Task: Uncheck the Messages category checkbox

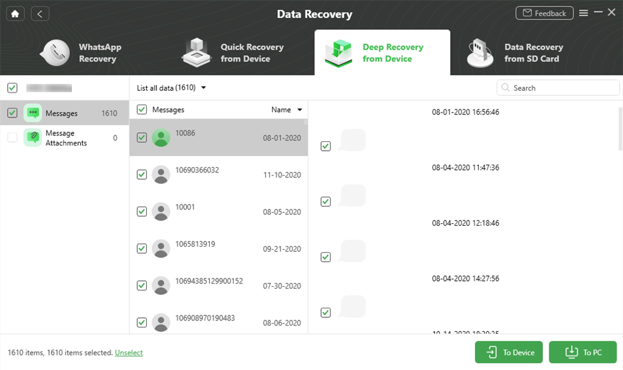Action: [12, 113]
